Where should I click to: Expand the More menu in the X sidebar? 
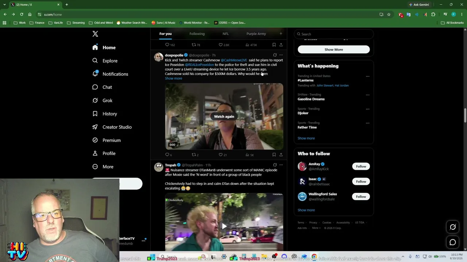(103, 167)
